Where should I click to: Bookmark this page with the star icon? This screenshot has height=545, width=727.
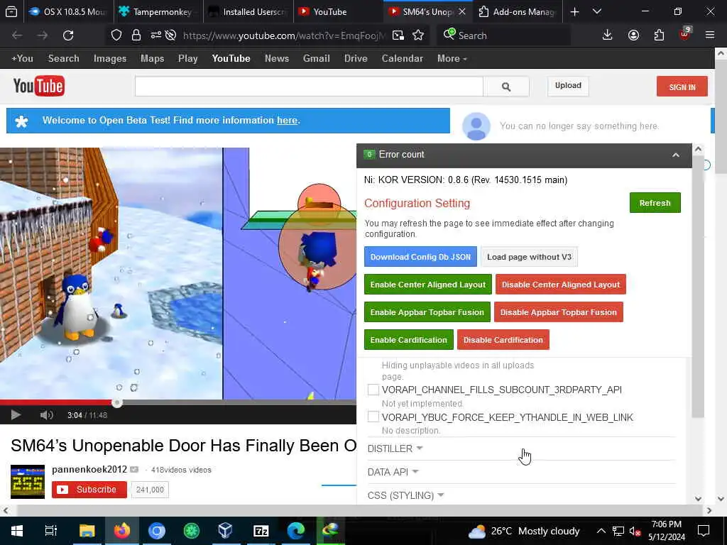tap(418, 35)
